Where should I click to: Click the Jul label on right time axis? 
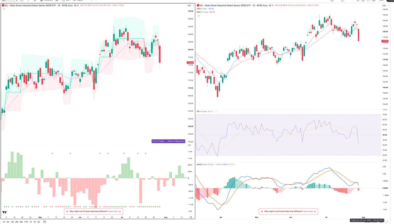click(x=326, y=217)
